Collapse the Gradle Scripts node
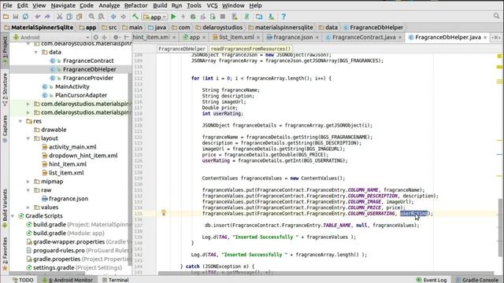The image size is (504, 283). [13, 216]
